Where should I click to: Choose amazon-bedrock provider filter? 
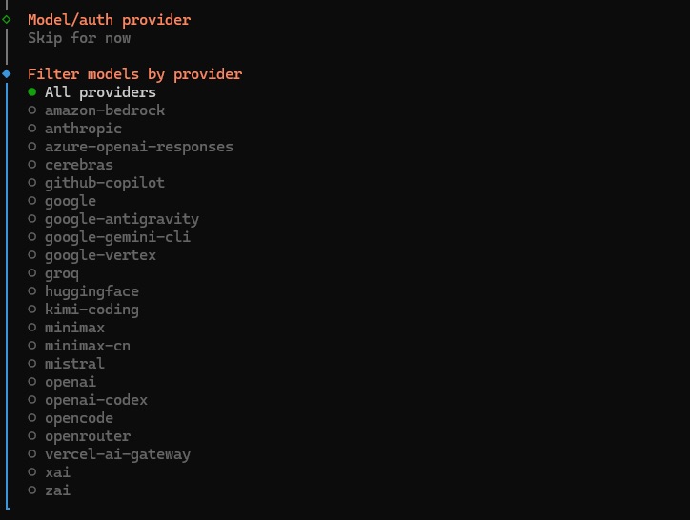coord(104,110)
